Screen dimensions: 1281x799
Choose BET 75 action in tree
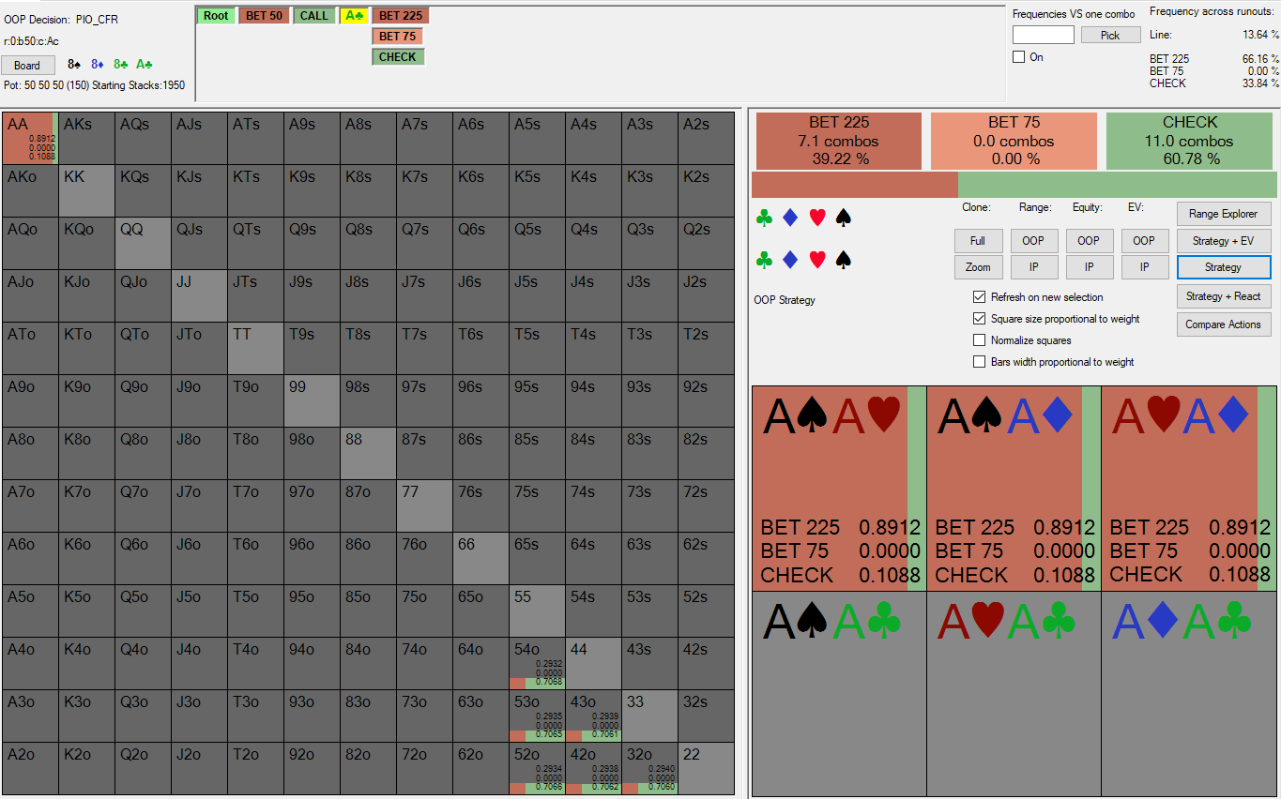click(398, 37)
